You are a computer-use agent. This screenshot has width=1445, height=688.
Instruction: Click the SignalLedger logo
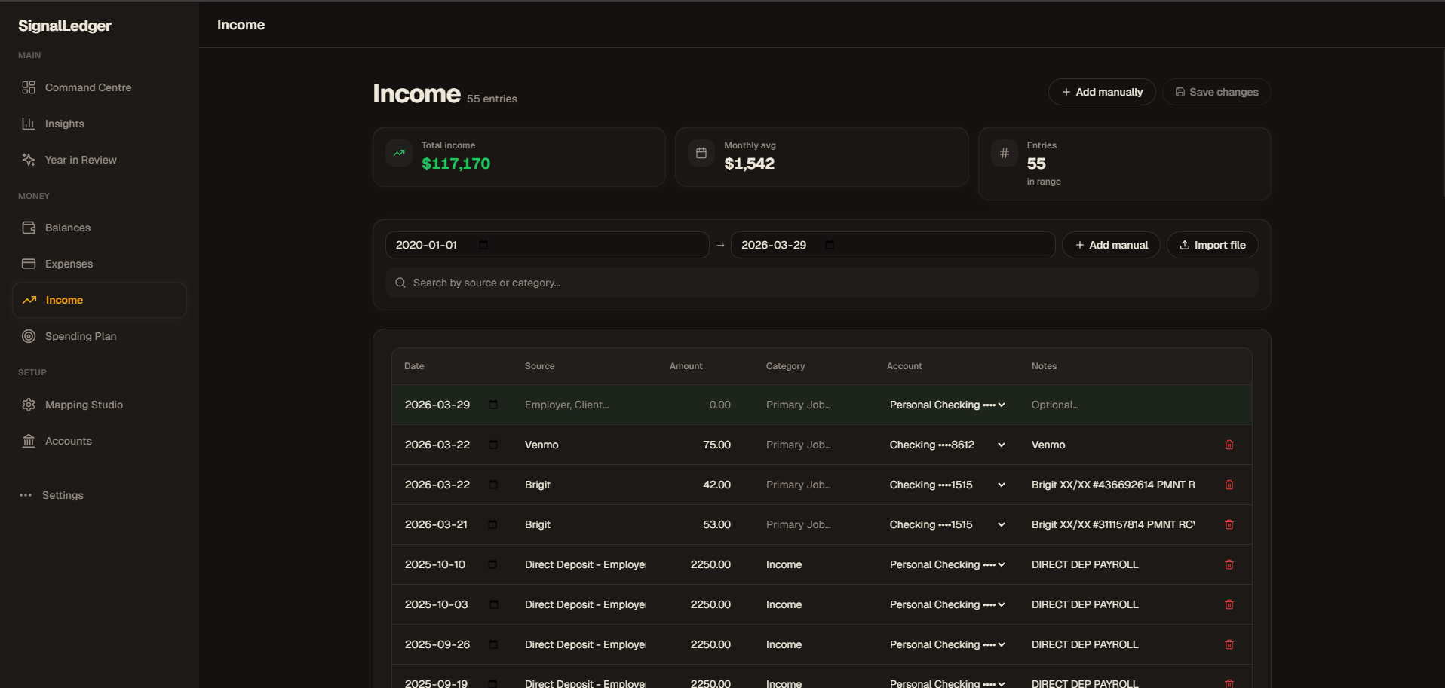pyautogui.click(x=65, y=26)
